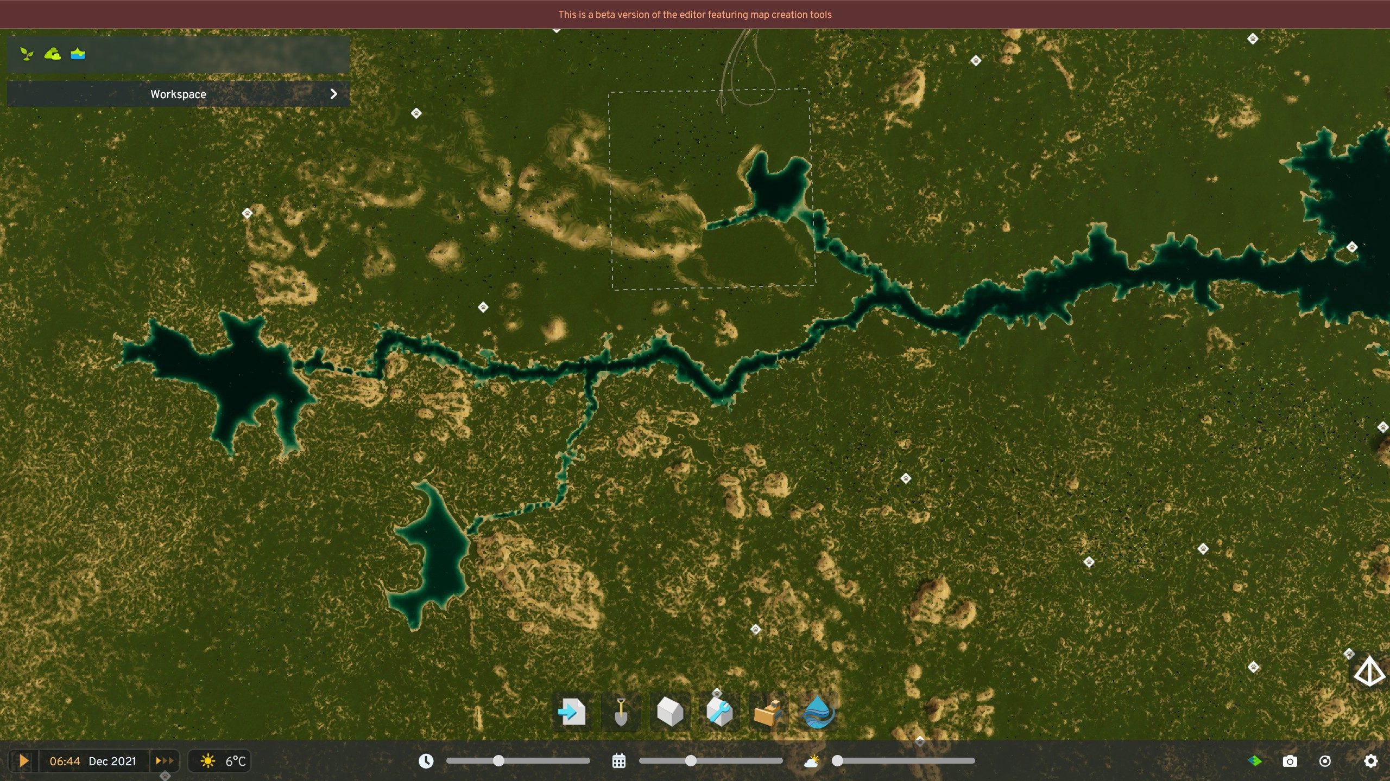This screenshot has width=1390, height=781.
Task: Click the 06:44 time readout
Action: 65,761
